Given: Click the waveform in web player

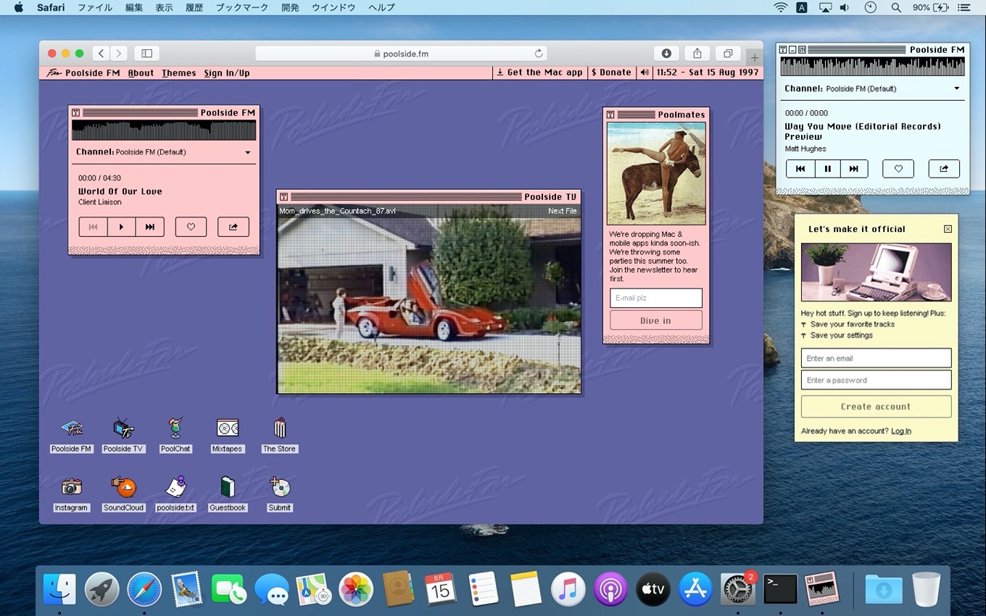Looking at the screenshot, I should point(164,130).
